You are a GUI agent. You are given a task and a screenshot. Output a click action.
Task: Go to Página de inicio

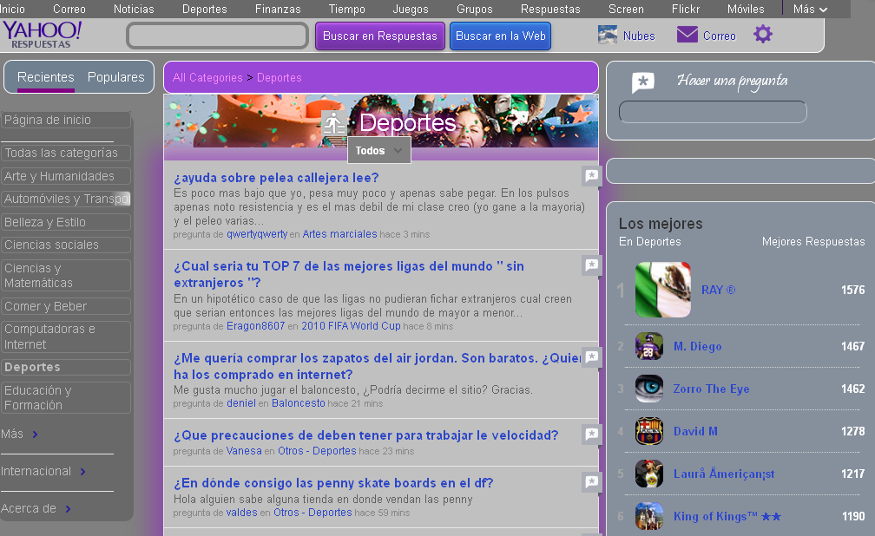click(66, 120)
